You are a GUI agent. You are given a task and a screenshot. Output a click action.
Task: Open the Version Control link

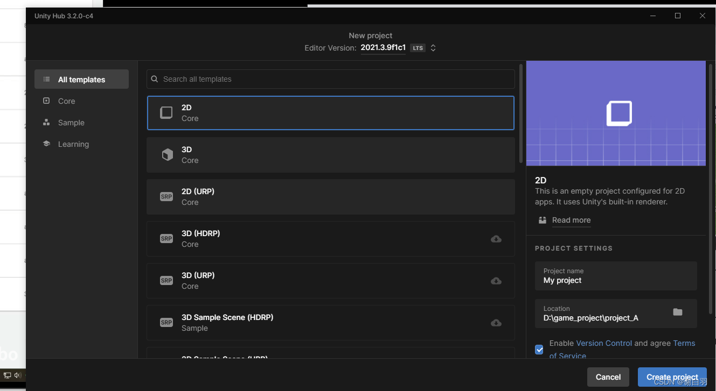[x=604, y=343]
